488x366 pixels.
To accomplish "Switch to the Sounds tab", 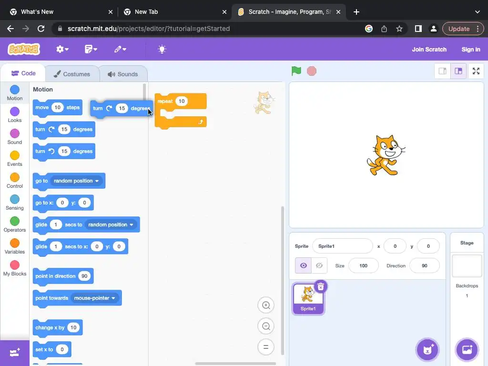I will click(123, 74).
